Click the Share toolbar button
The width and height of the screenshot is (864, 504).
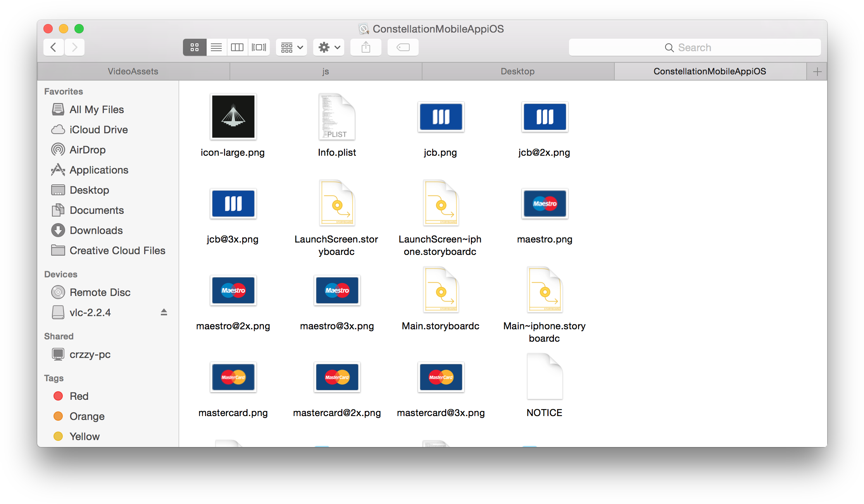point(366,47)
